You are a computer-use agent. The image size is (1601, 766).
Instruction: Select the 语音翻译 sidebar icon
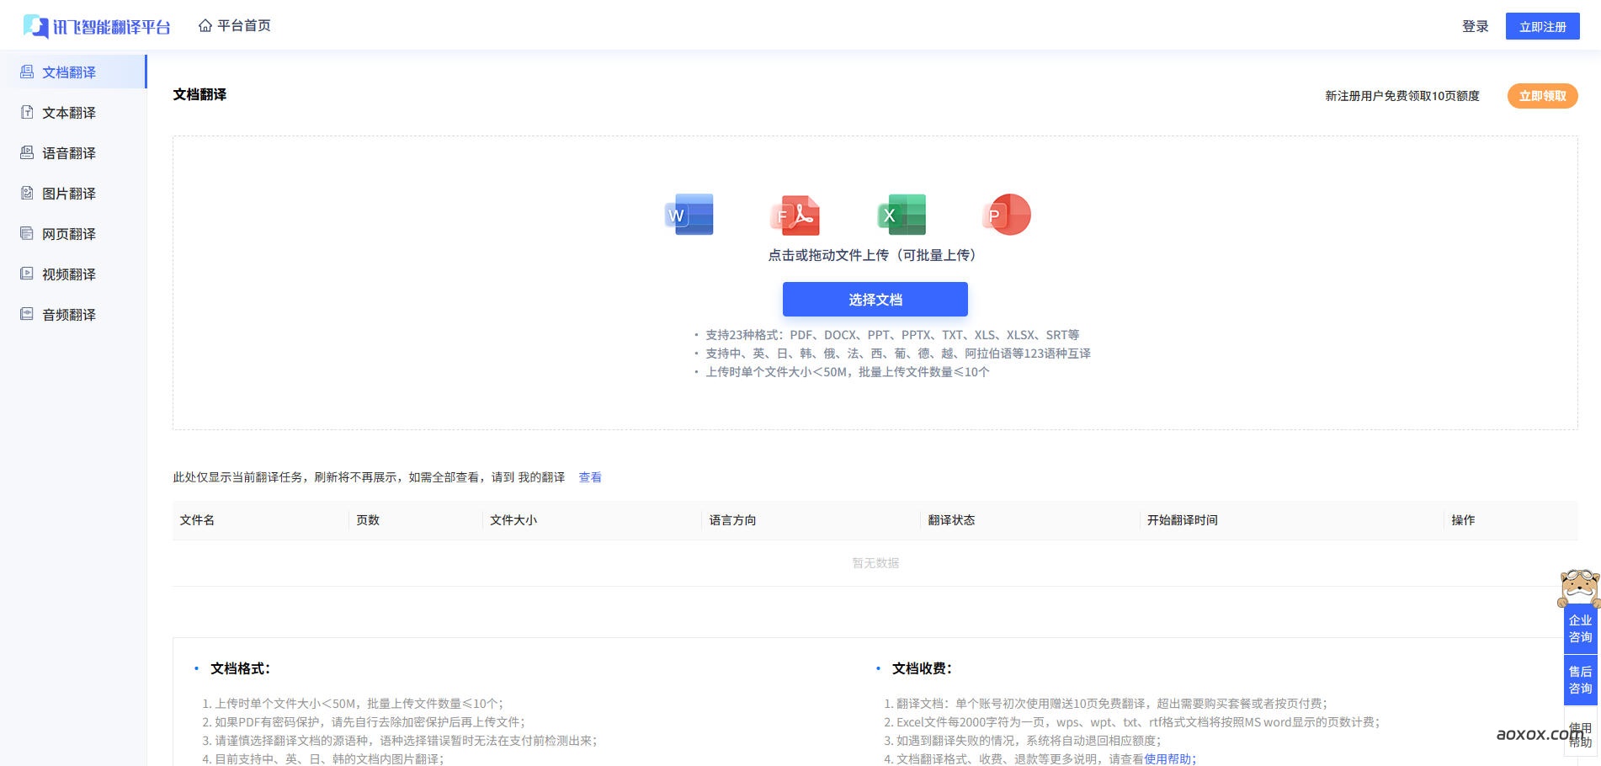[26, 153]
